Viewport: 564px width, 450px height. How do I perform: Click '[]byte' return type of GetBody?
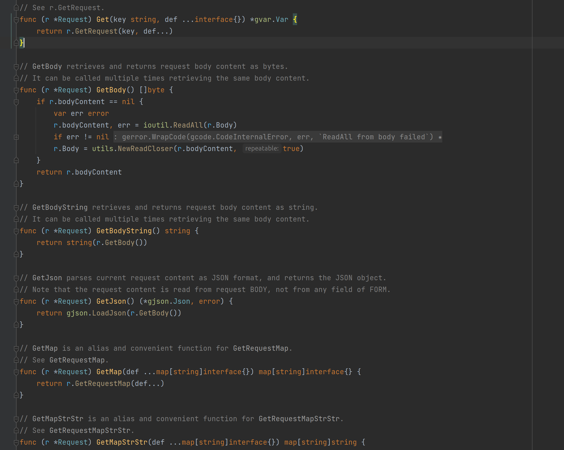(x=152, y=90)
